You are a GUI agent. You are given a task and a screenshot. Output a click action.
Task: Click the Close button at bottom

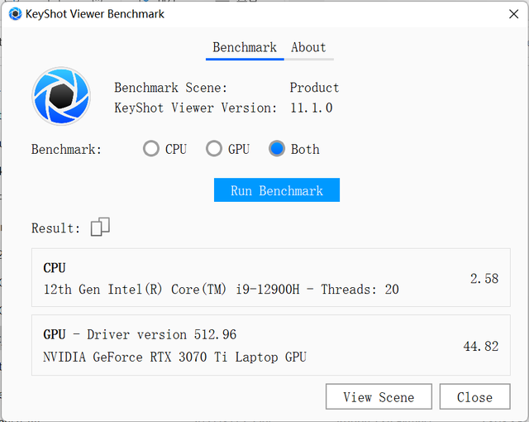474,397
